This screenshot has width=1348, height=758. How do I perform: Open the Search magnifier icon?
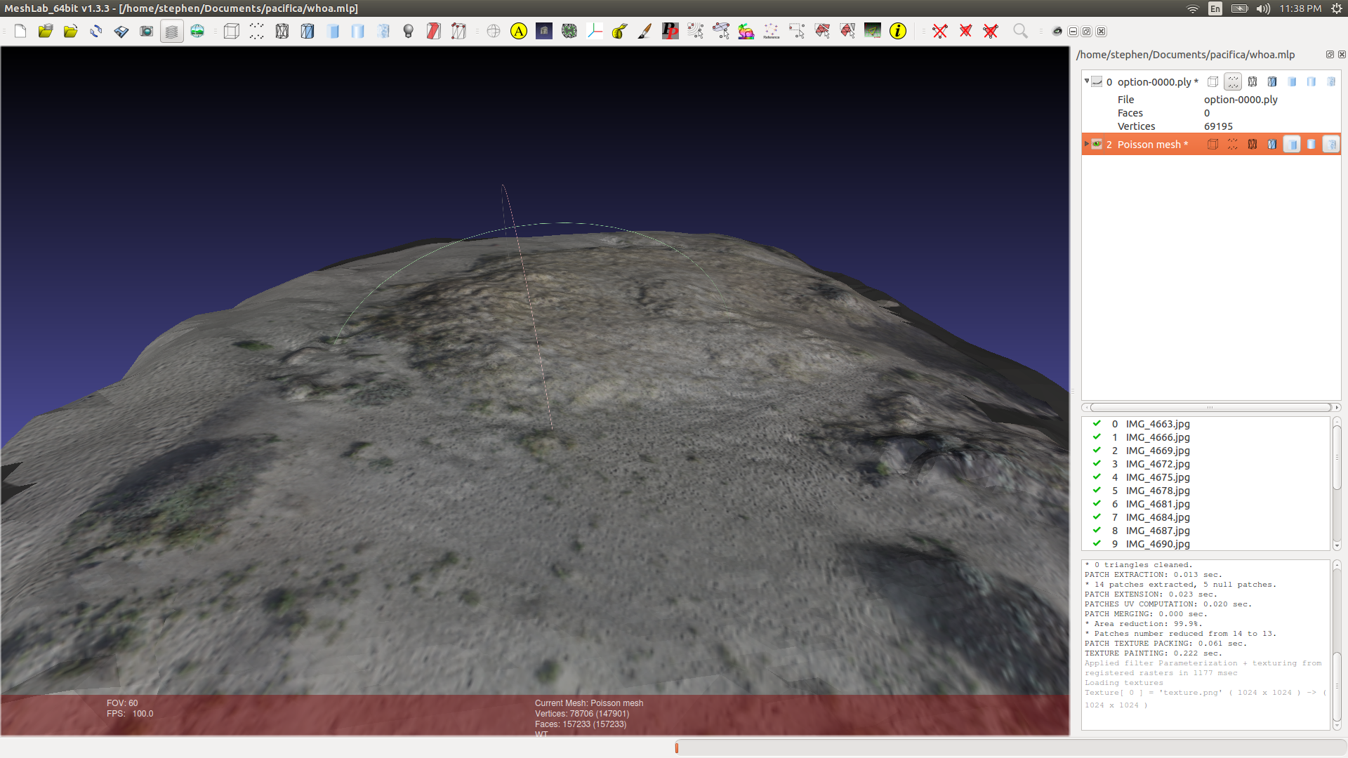coord(1020,32)
